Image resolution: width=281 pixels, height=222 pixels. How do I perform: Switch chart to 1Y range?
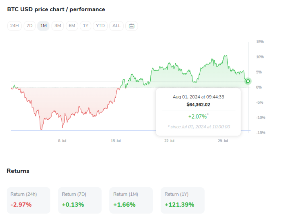pyautogui.click(x=86, y=26)
